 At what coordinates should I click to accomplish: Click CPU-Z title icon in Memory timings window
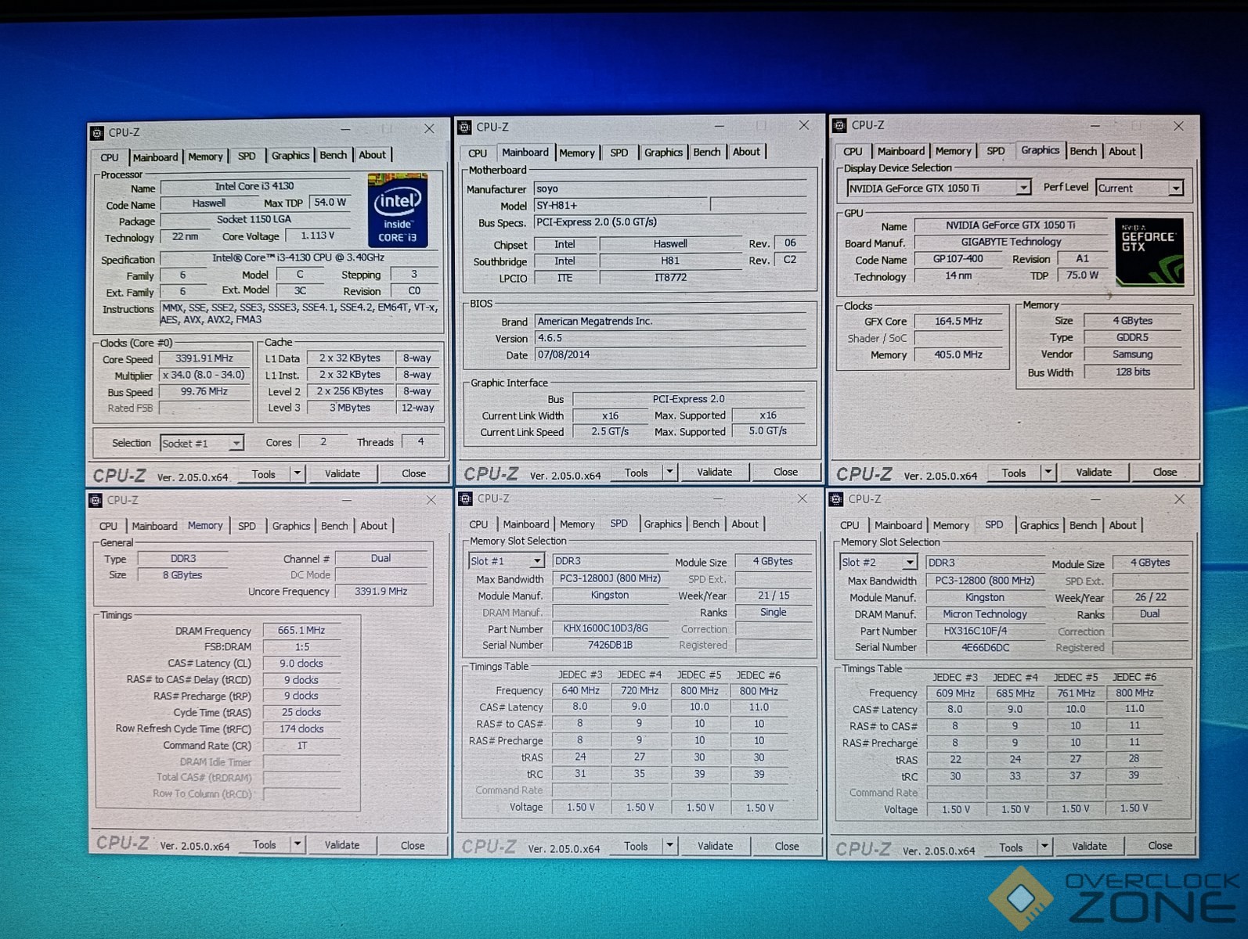point(96,501)
